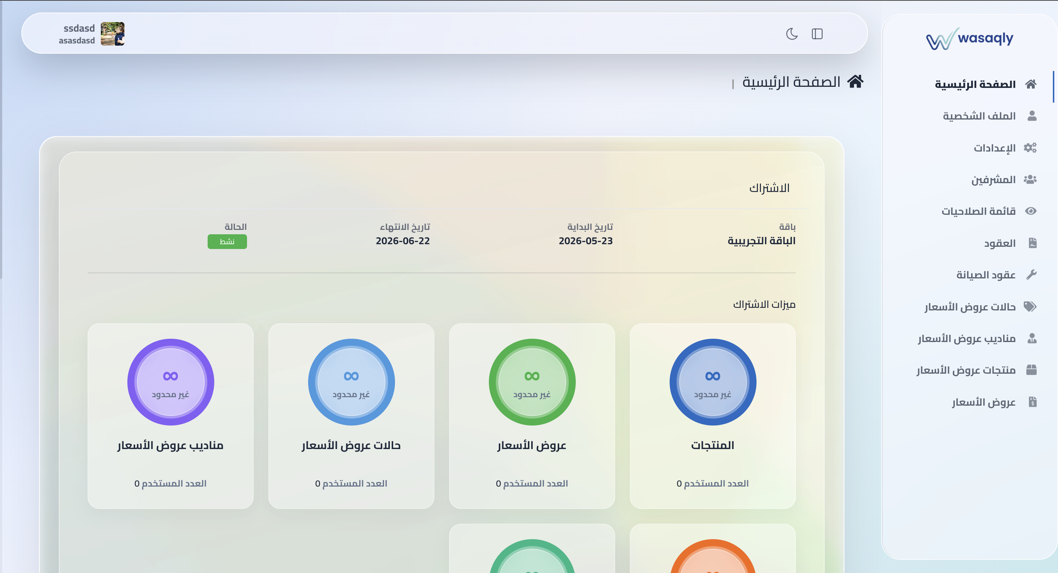Open عروض الأسعار sidebar item
Screen dimensions: 1058x573
[x=984, y=402]
